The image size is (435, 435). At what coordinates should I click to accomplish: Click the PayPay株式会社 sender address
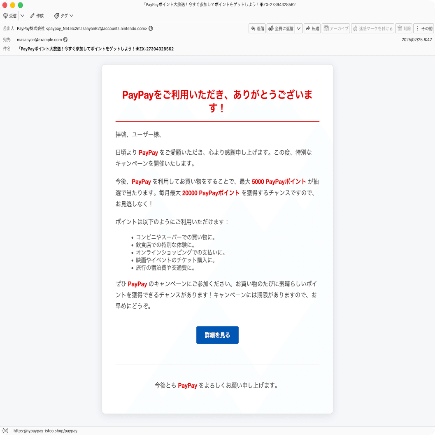[81, 28]
